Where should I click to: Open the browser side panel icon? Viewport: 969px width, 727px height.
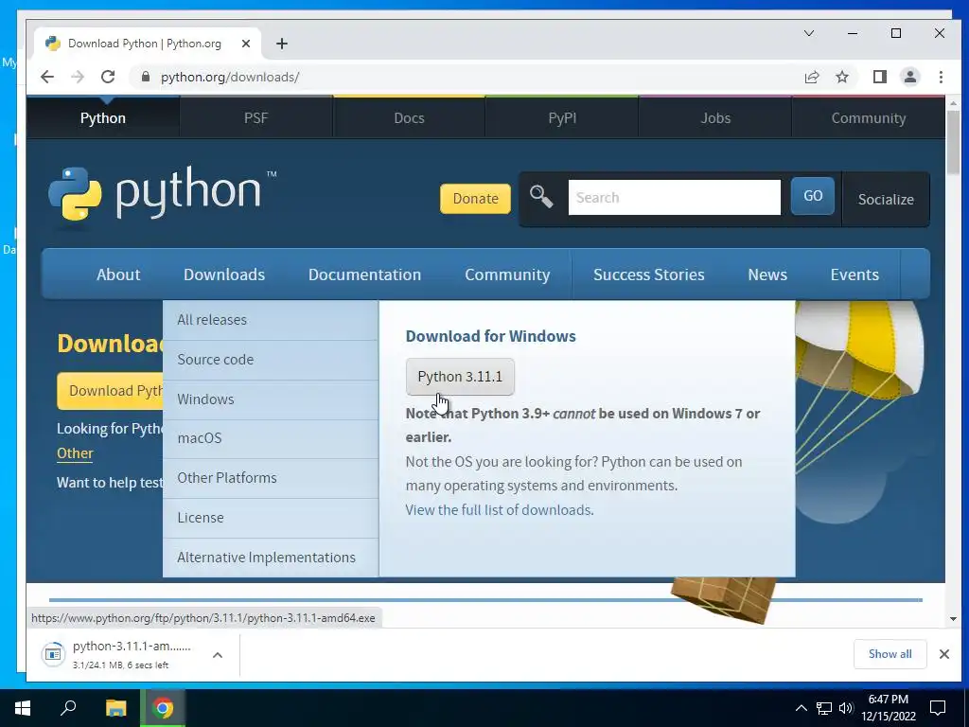[879, 77]
